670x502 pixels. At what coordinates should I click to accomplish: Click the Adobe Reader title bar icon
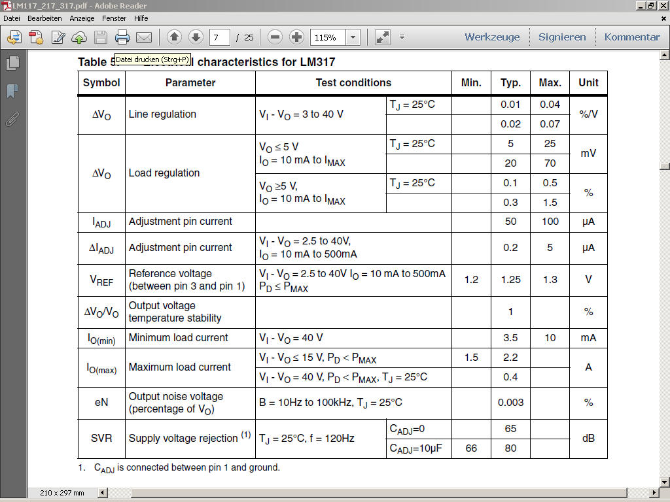6,5
